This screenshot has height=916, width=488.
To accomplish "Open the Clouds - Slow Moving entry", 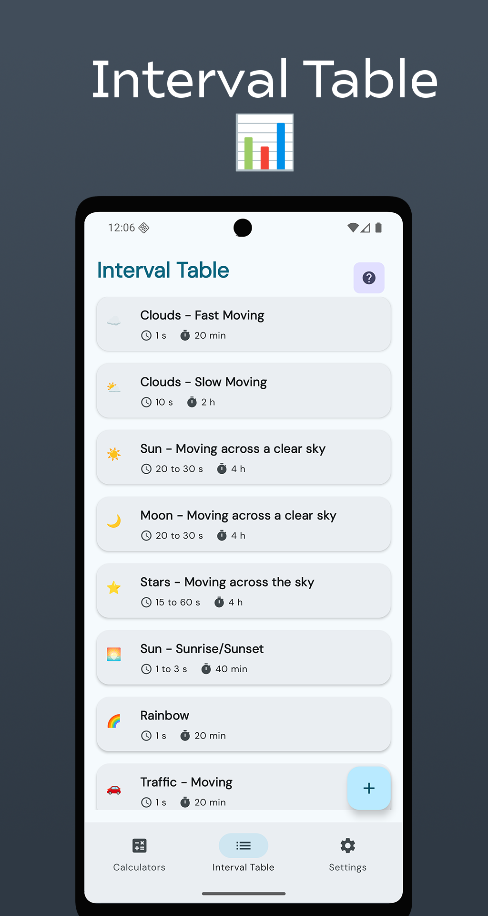I will pos(244,391).
